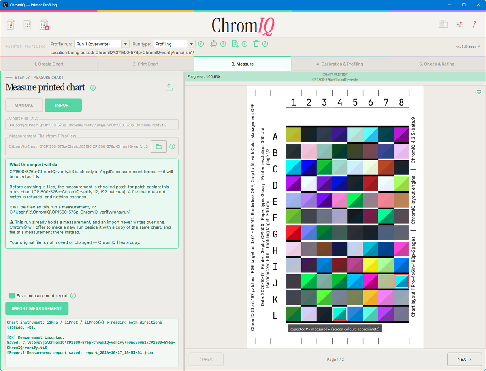
Task: Open the 4. Calibration & Profiling tab
Action: tap(340, 64)
